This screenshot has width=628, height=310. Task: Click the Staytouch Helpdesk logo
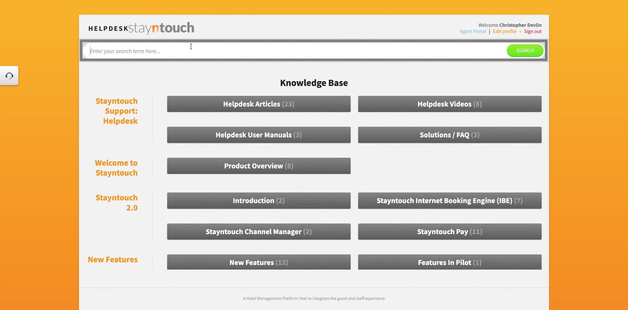point(141,28)
